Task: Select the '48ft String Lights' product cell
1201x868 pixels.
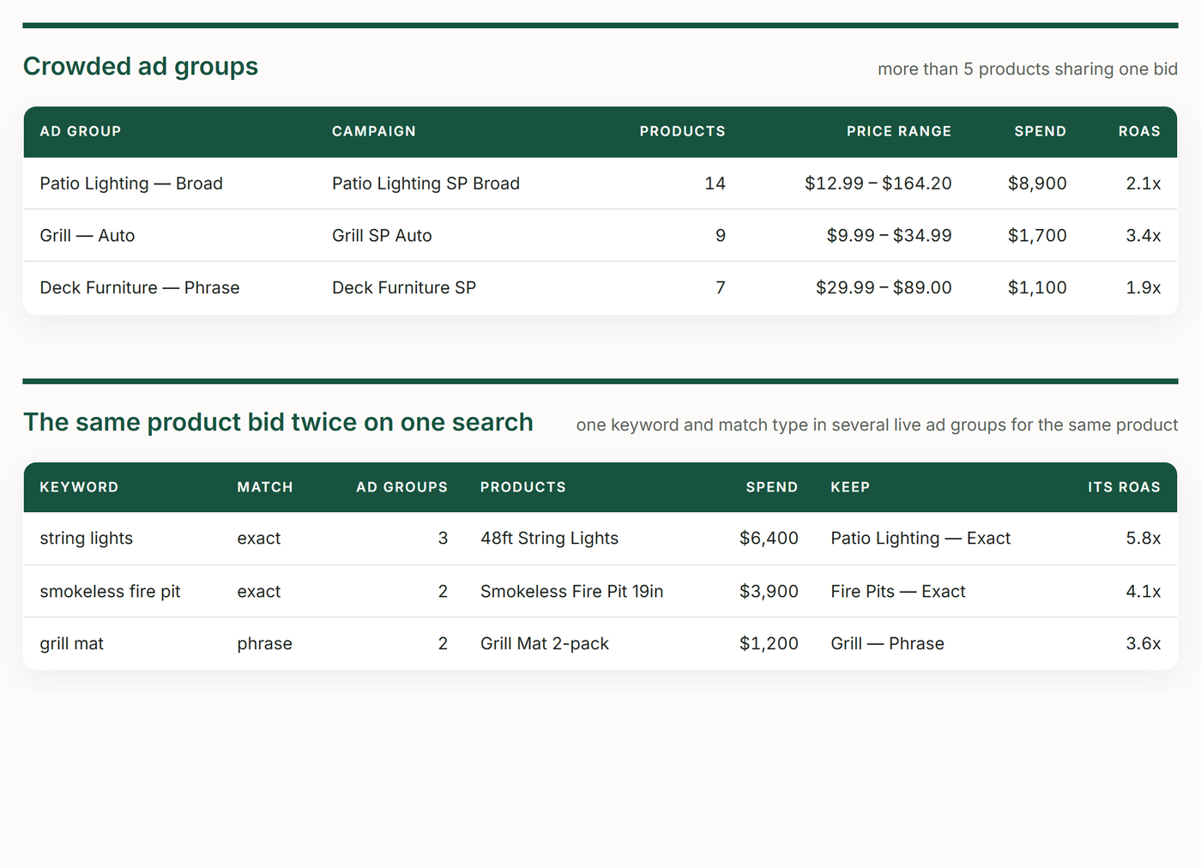Action: coord(549,539)
